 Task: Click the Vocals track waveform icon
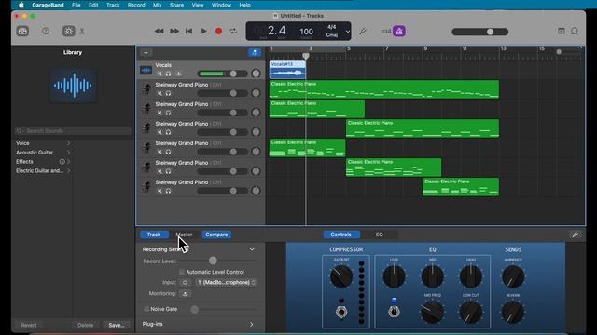click(146, 71)
